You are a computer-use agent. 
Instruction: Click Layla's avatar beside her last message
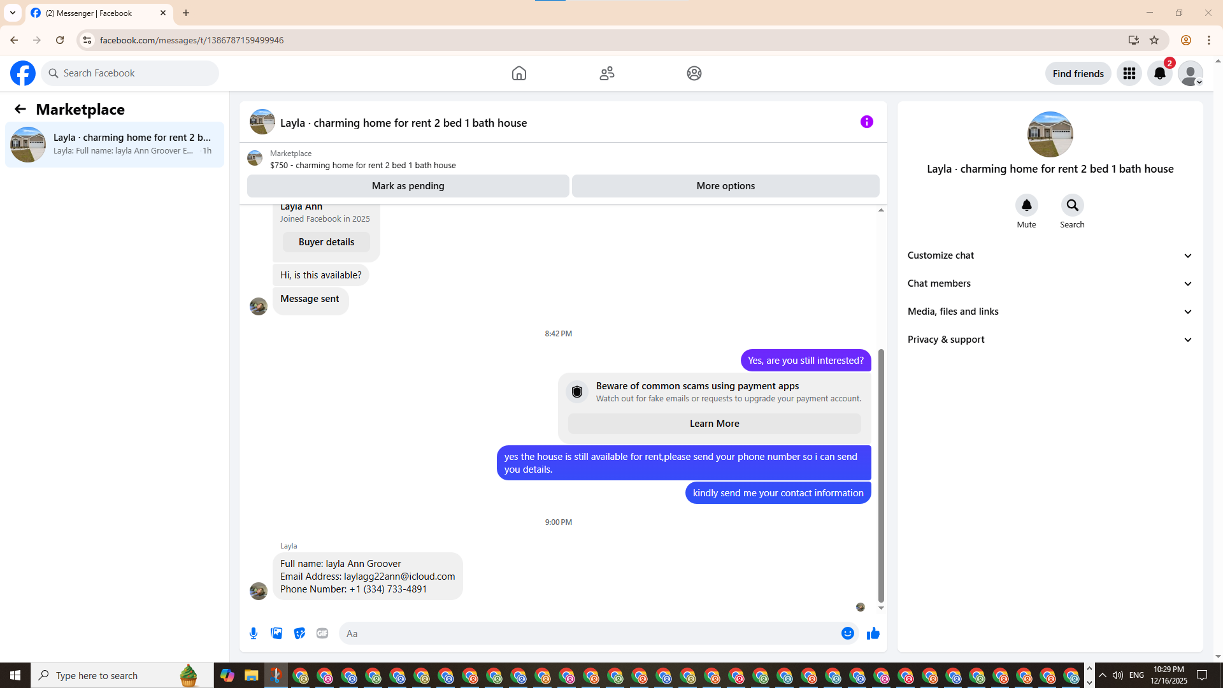coord(259,591)
